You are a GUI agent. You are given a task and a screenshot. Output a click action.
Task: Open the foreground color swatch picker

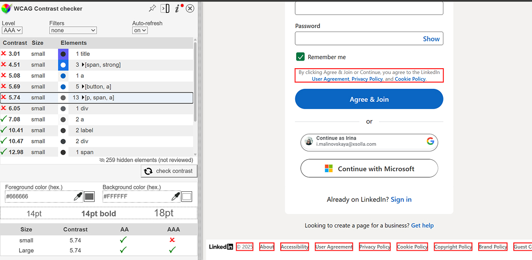click(89, 196)
